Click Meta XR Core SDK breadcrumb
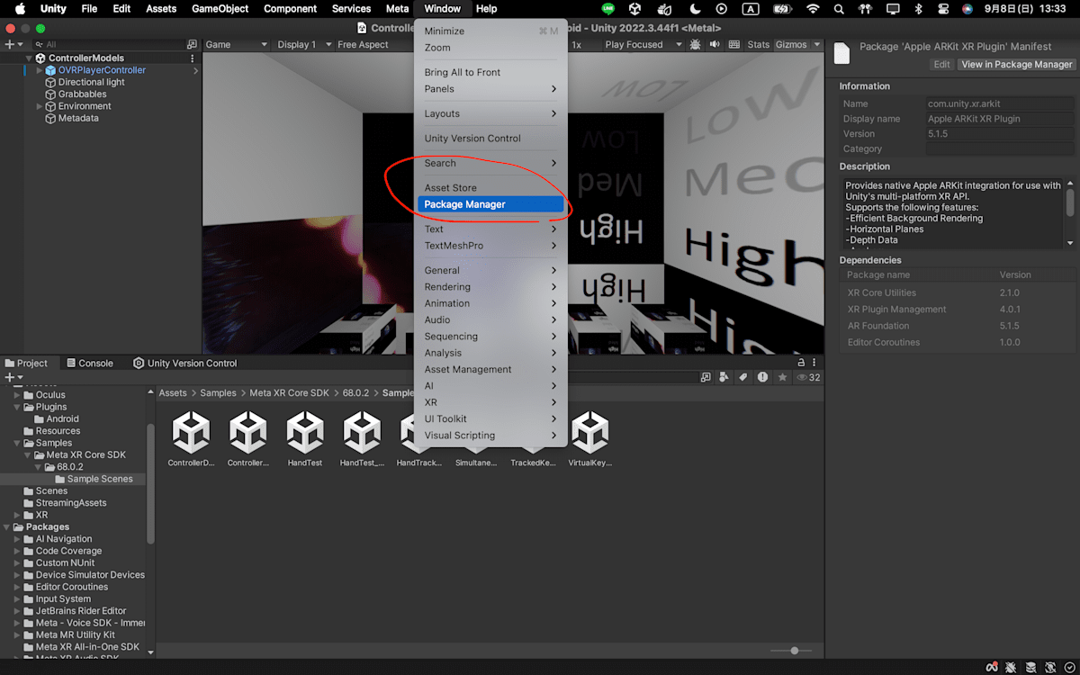Image resolution: width=1080 pixels, height=675 pixels. click(x=291, y=393)
